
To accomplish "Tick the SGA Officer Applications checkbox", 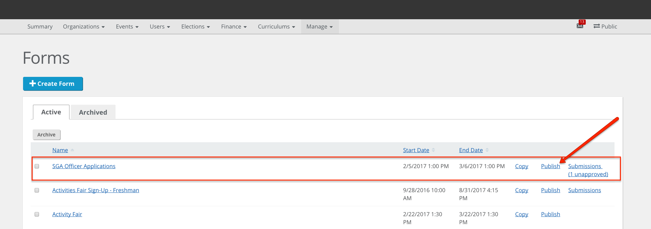I will (x=37, y=166).
